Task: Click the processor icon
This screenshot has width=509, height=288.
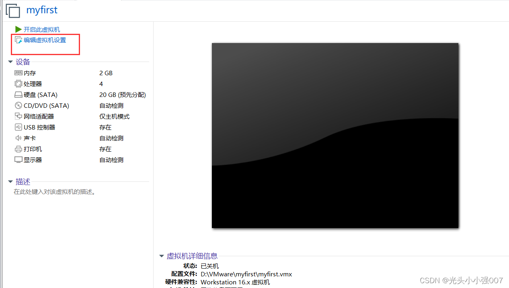Action: (x=18, y=84)
